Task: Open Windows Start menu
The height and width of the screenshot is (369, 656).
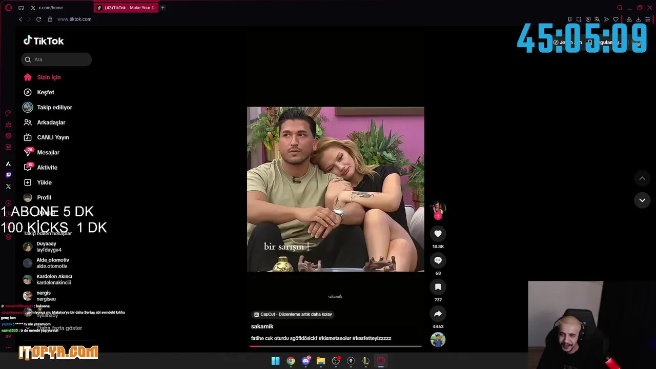Action: (x=275, y=361)
